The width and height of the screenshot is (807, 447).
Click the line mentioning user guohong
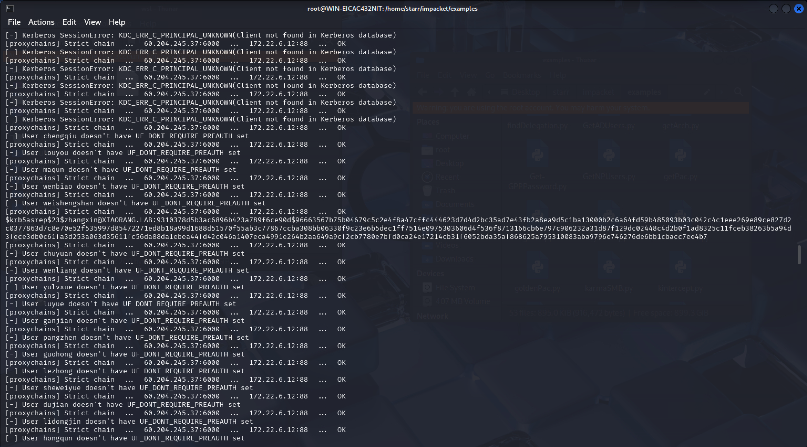coord(125,354)
